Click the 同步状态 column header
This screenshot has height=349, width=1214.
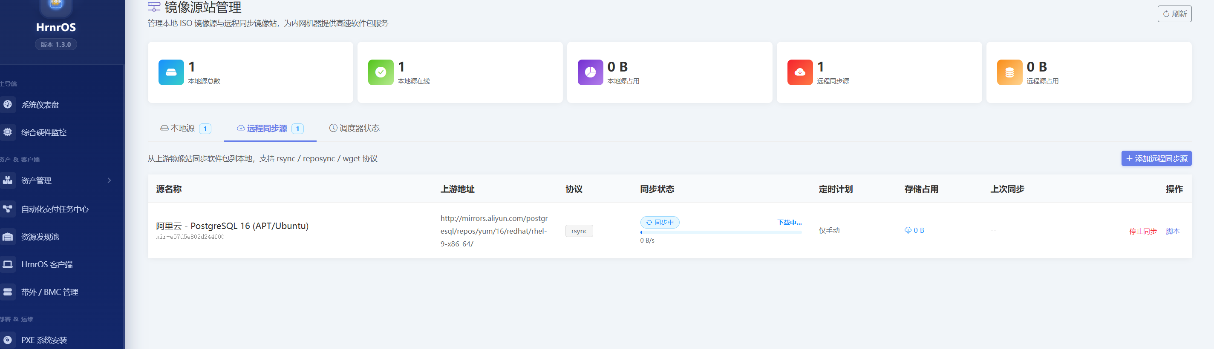click(x=657, y=189)
